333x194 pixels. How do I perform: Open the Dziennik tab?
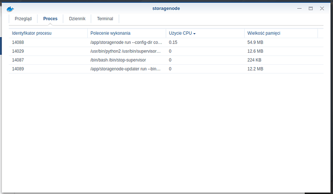77,19
